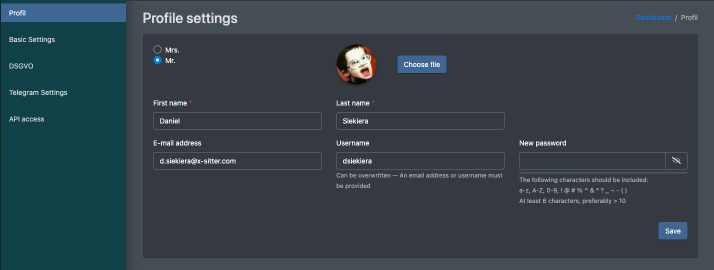Open the Profil sidebar item
The image size is (714, 270).
click(x=63, y=13)
